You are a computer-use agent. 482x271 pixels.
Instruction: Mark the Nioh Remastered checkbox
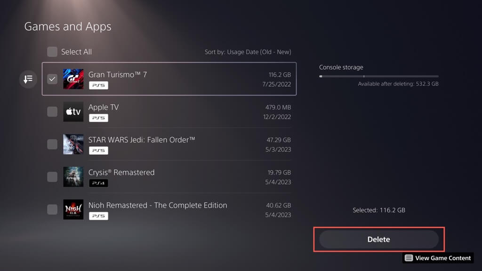52,210
